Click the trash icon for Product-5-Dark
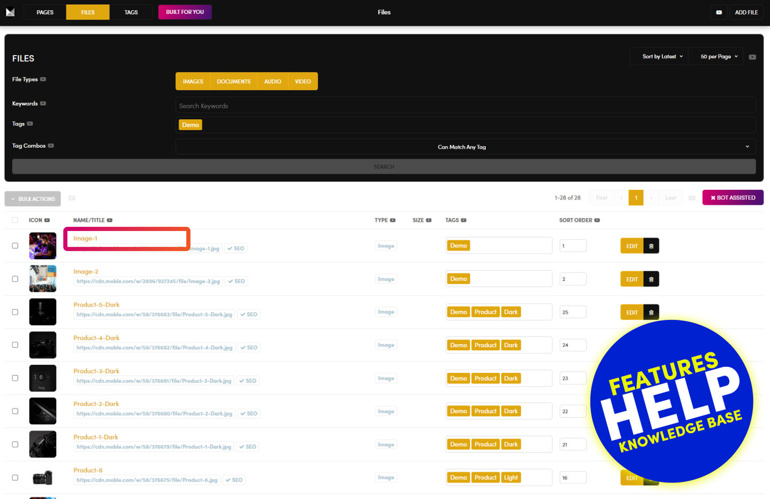 pyautogui.click(x=651, y=312)
